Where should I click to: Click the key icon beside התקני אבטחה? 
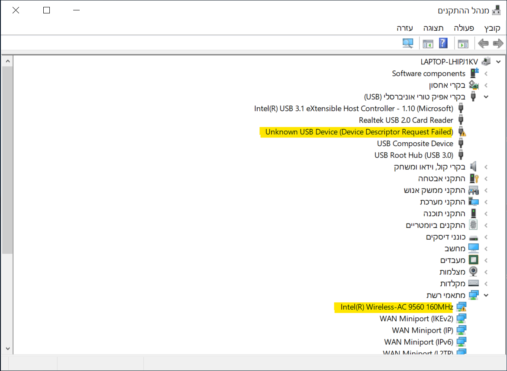click(473, 178)
